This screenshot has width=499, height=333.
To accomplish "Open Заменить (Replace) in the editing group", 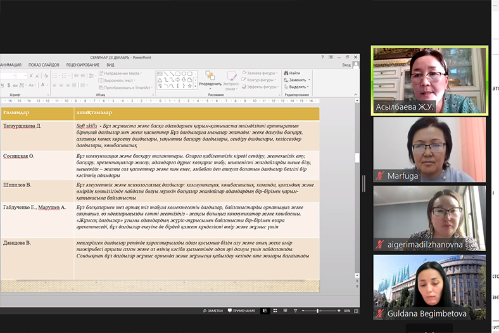I will [x=297, y=81].
